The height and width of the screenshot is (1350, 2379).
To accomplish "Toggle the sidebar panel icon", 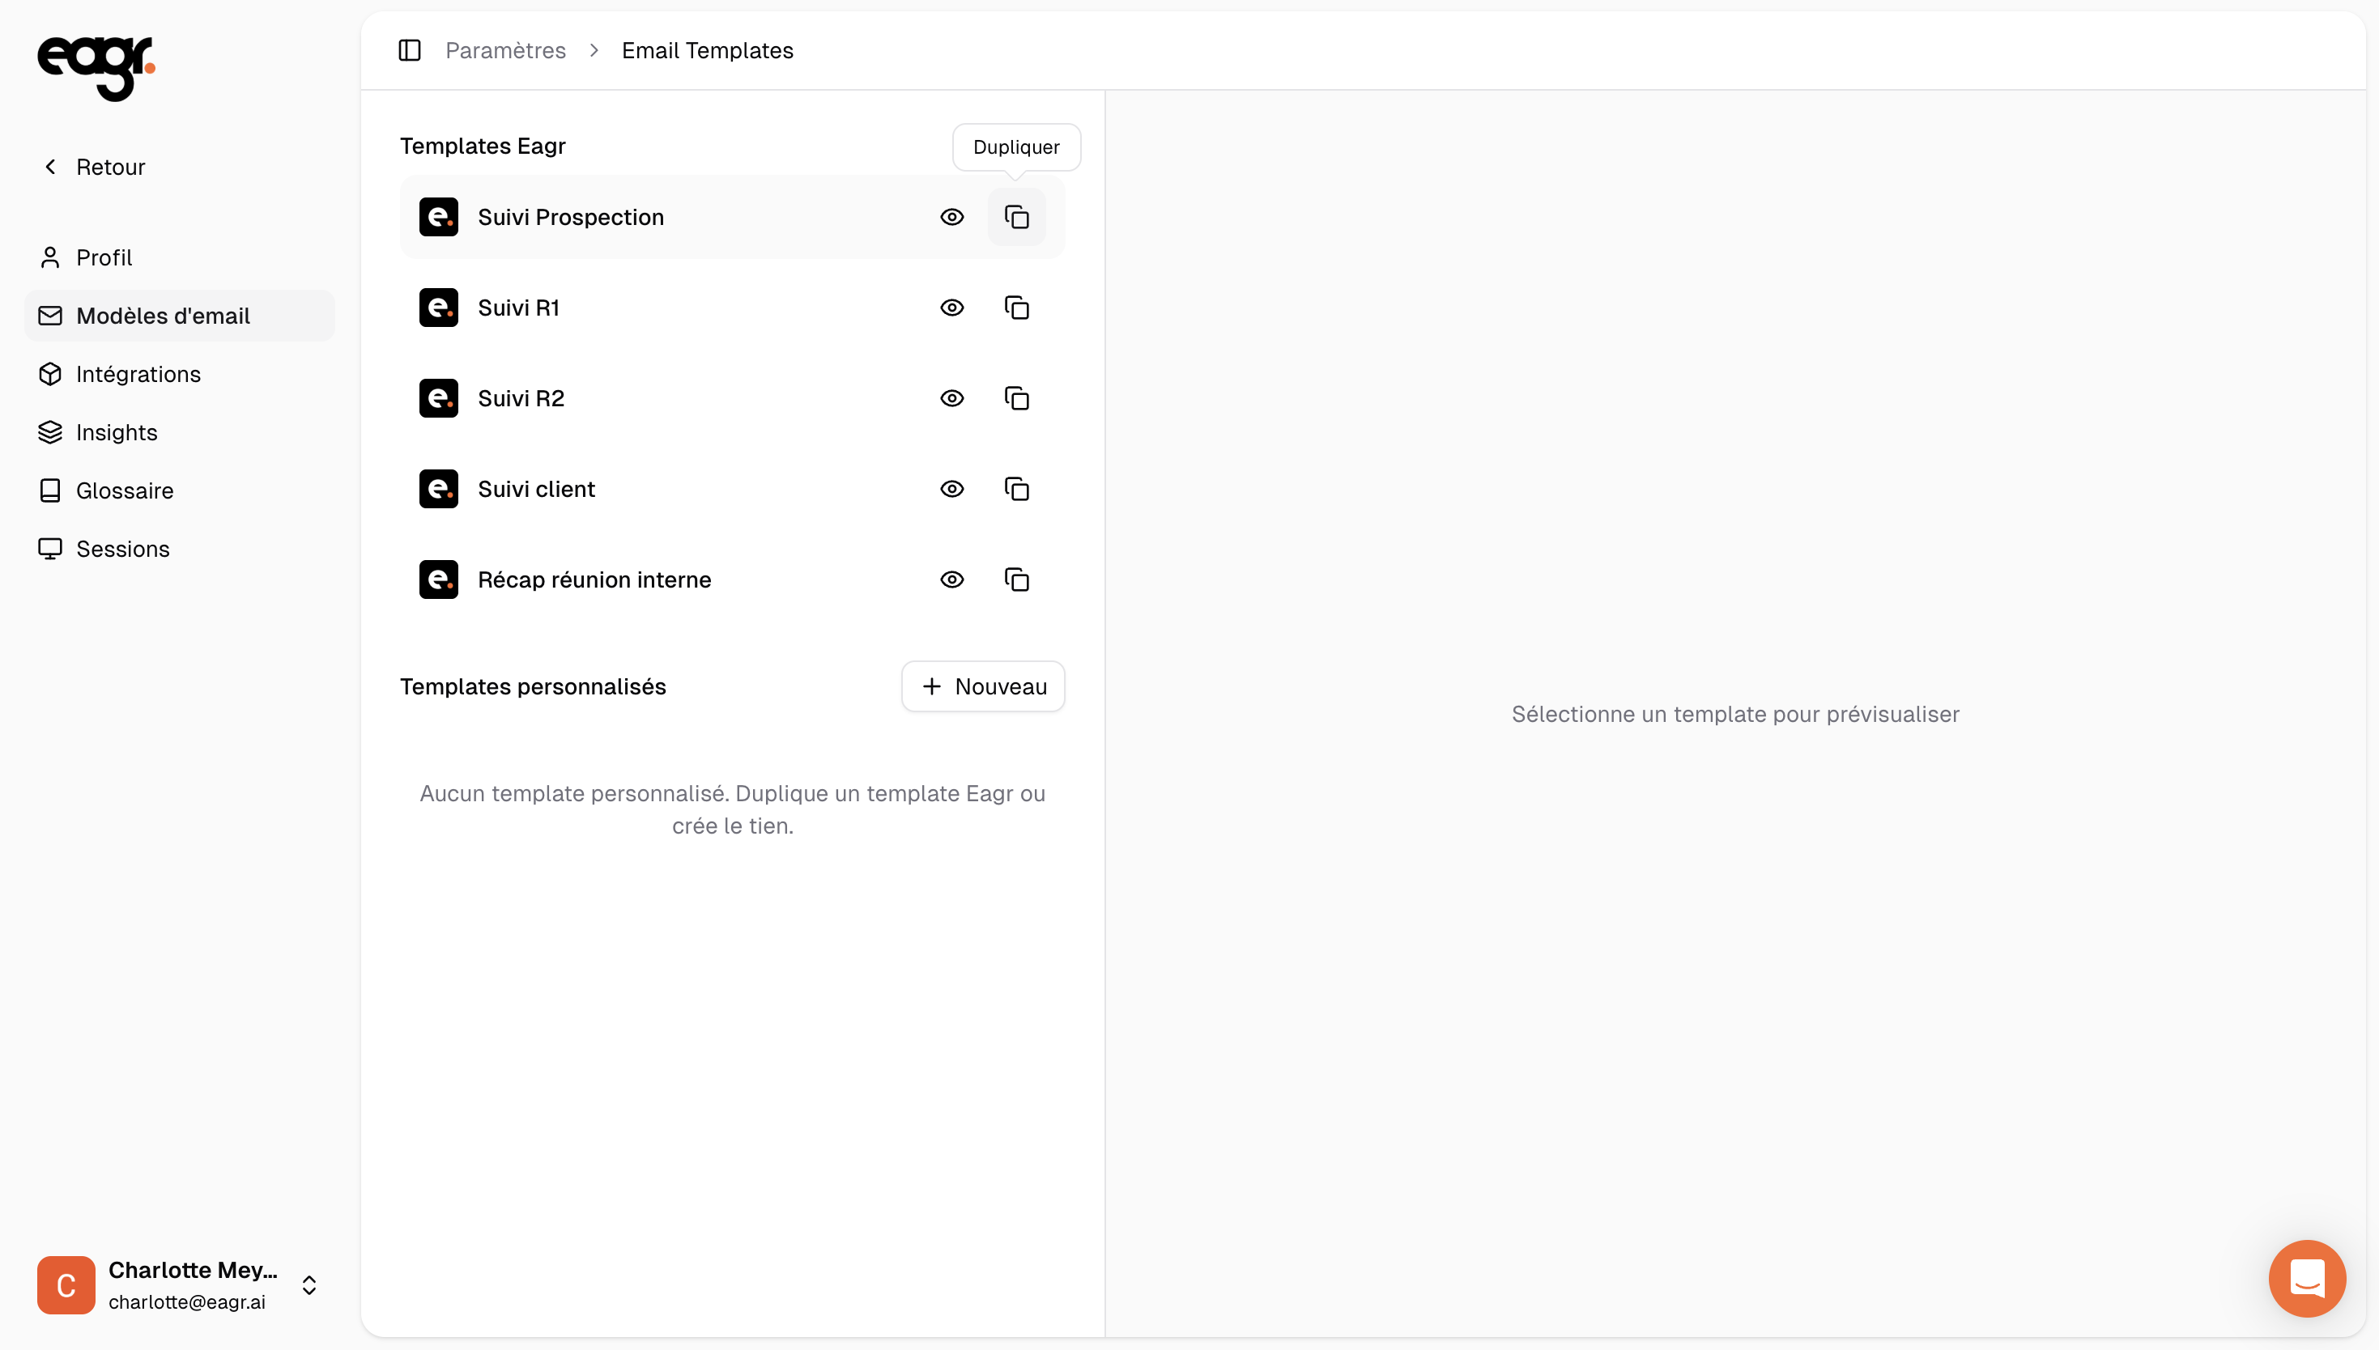I will (x=409, y=50).
